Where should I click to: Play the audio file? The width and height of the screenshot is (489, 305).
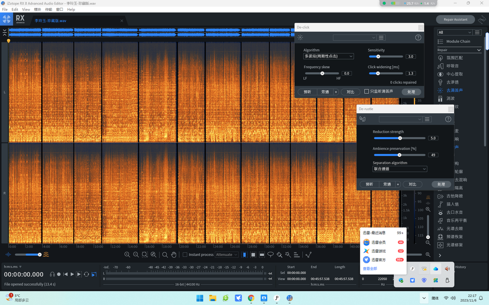point(72,274)
